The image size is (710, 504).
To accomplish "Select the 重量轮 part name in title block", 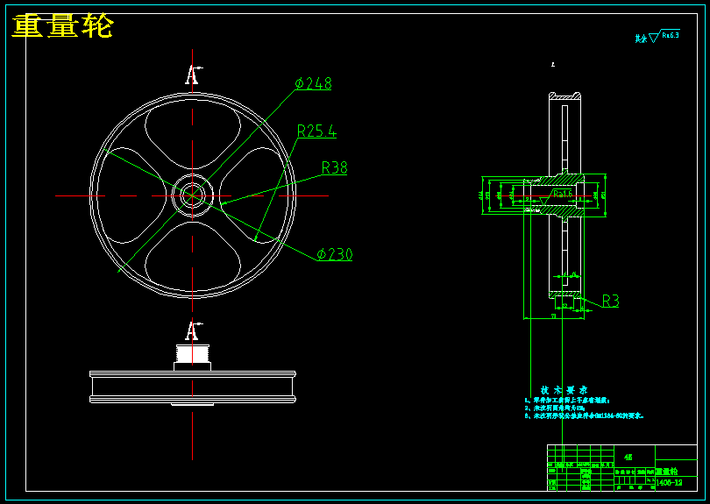I will [667, 472].
